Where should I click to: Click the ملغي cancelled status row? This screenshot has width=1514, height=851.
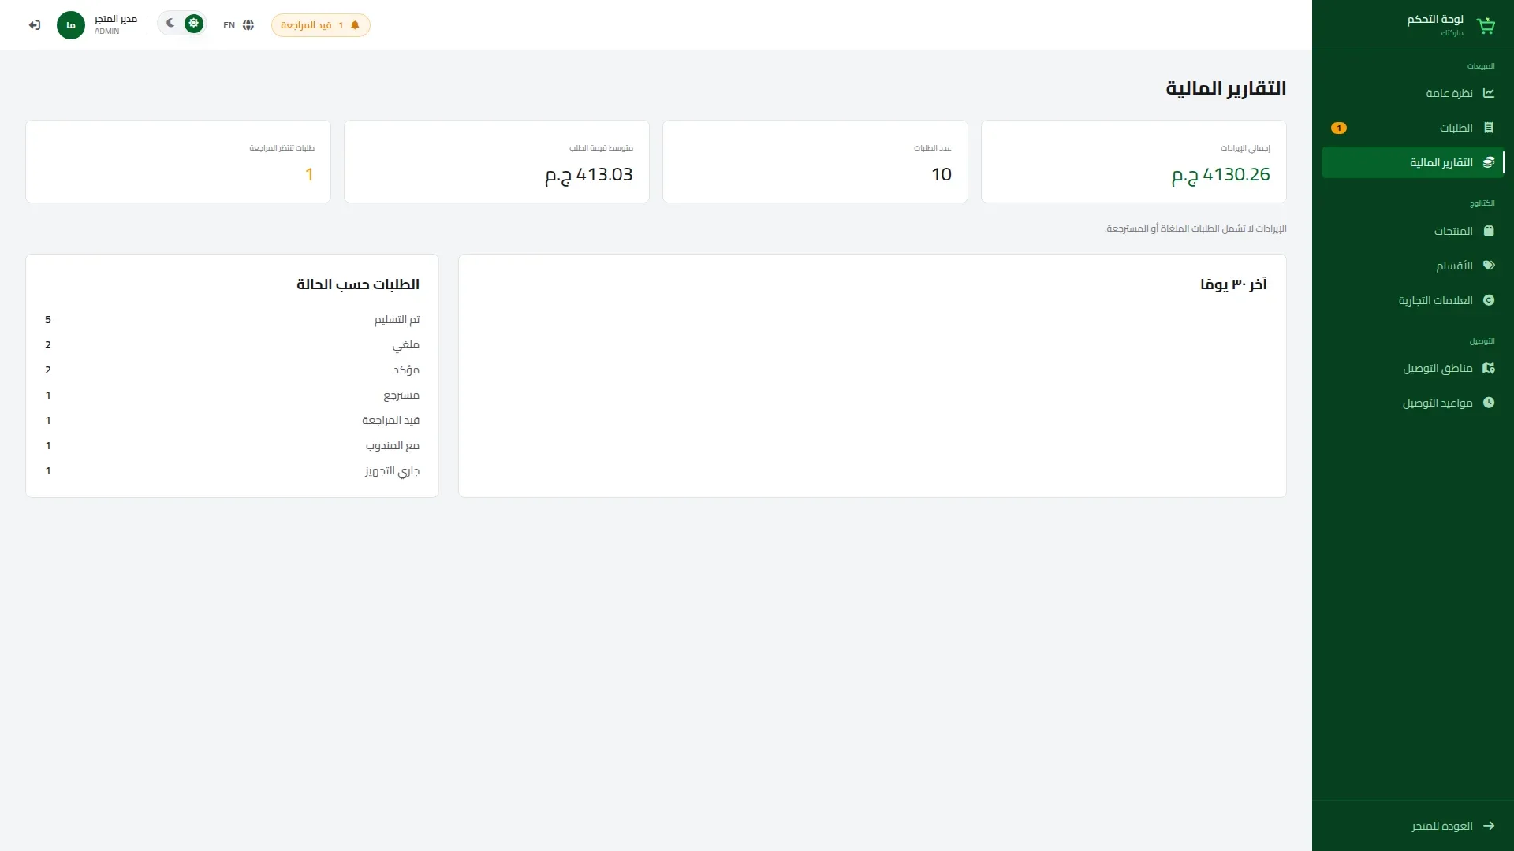click(x=232, y=344)
